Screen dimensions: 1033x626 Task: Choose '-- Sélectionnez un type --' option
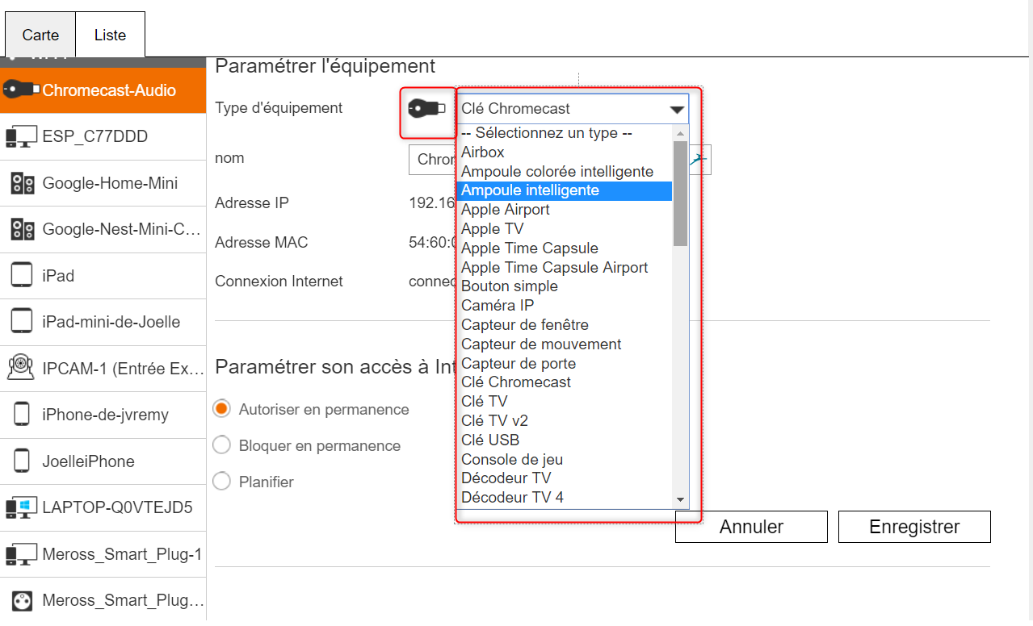pos(565,133)
